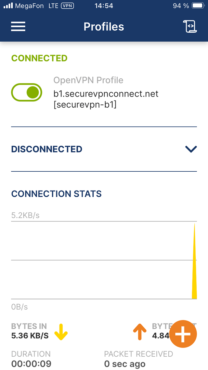208x370 pixels.
Task: Tap the orange plus add button
Action: click(183, 334)
